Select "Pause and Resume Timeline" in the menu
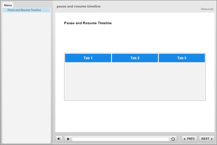Screen dimensions: 217x145 (24, 10)
